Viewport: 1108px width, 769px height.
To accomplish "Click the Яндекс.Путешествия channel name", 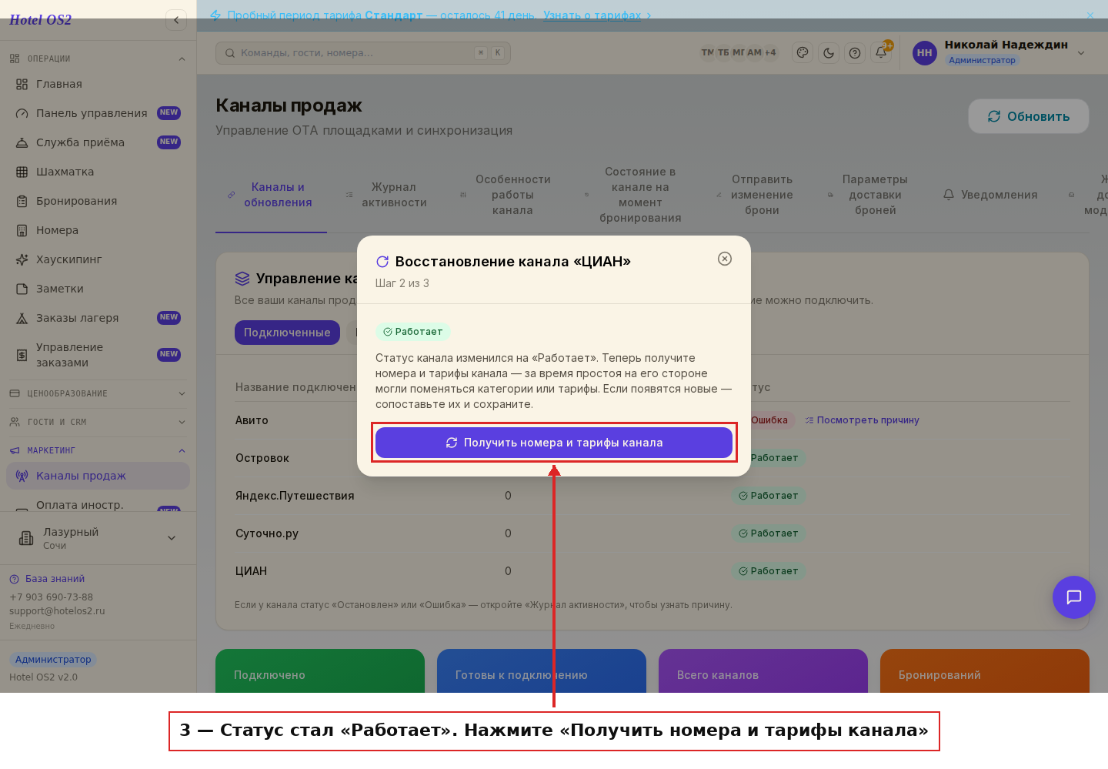I will 295,496.
